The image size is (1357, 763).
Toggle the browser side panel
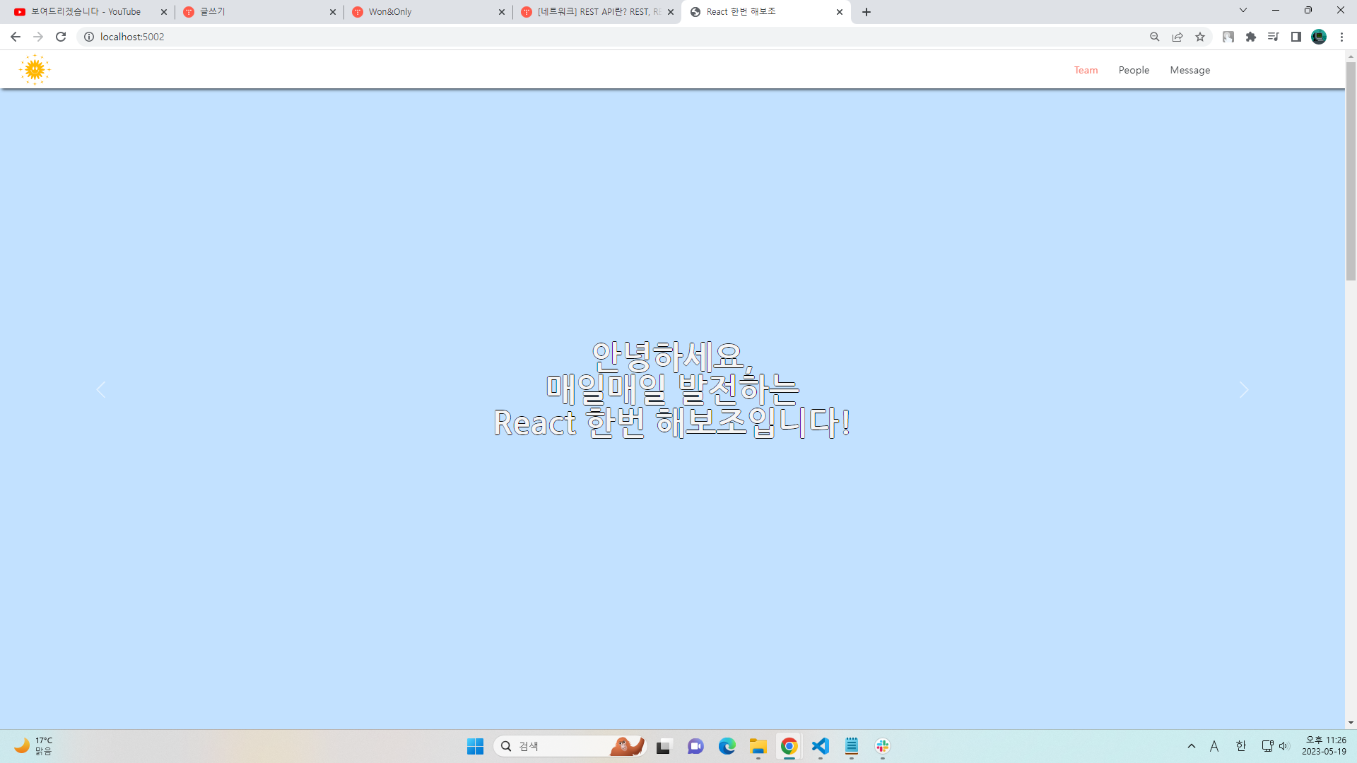[1296, 37]
